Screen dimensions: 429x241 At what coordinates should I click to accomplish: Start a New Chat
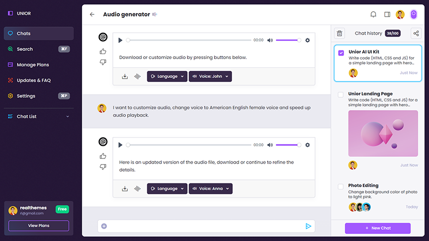pyautogui.click(x=377, y=228)
